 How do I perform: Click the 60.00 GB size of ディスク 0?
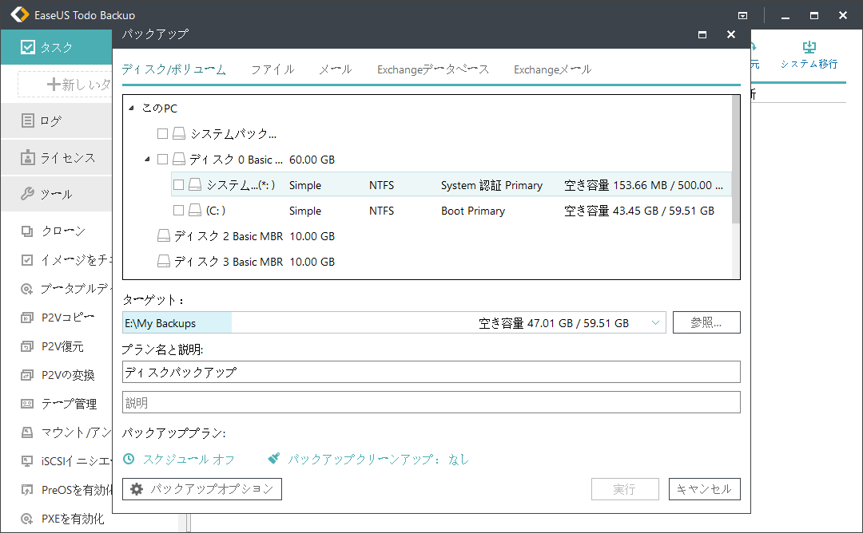click(x=312, y=160)
